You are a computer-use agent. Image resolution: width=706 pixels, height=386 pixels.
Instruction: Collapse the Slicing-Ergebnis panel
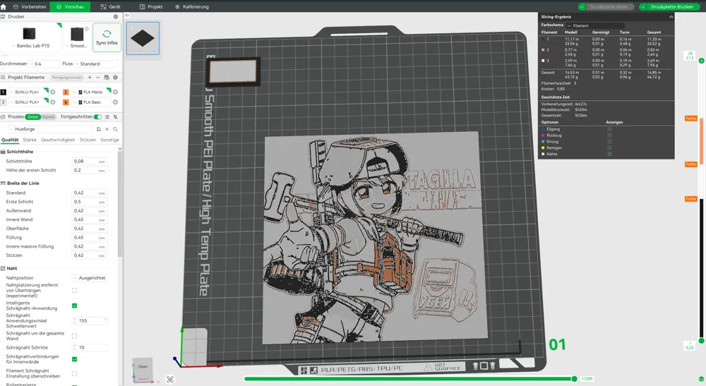(671, 17)
